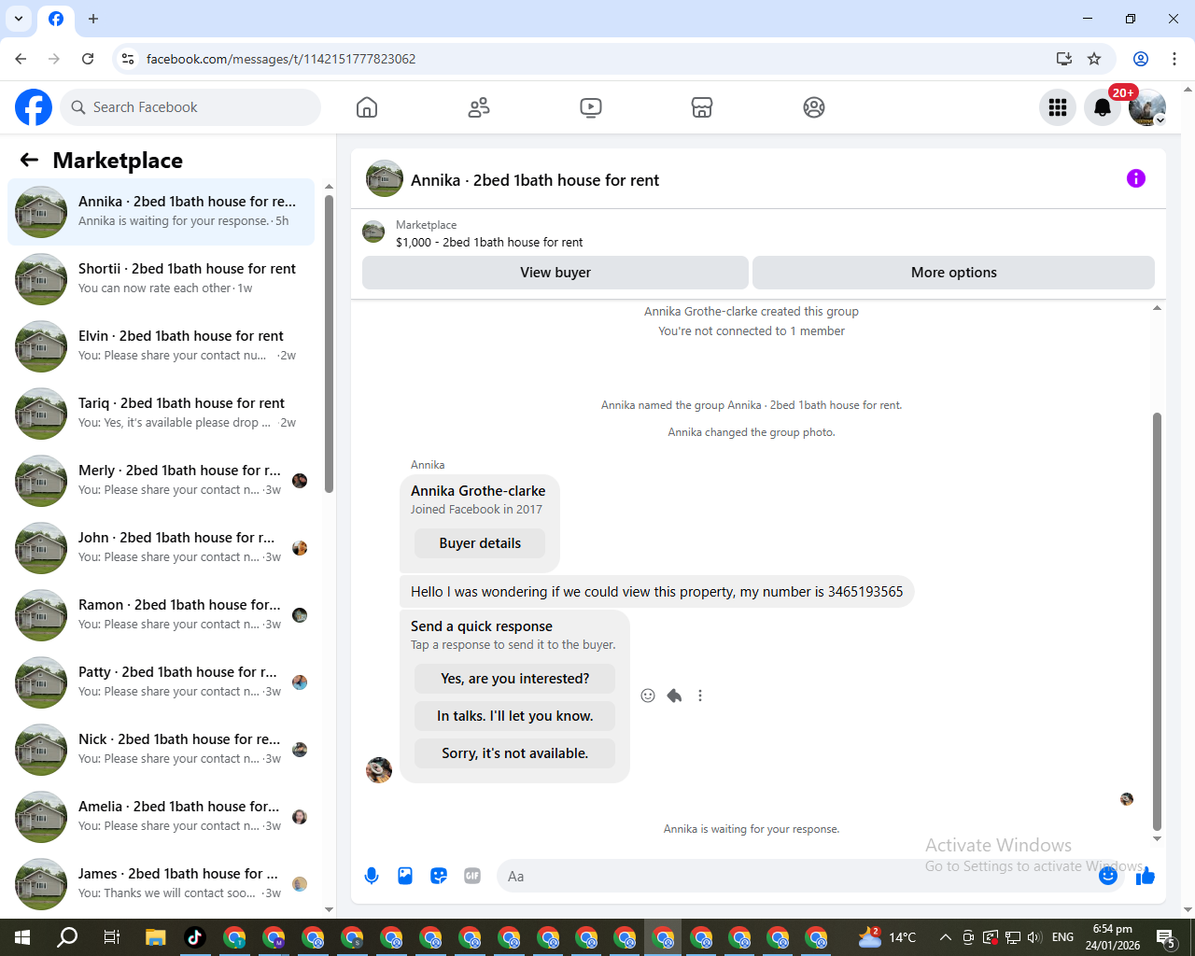The height and width of the screenshot is (956, 1195).
Task: Open Tariq conversation
Action: pos(162,414)
